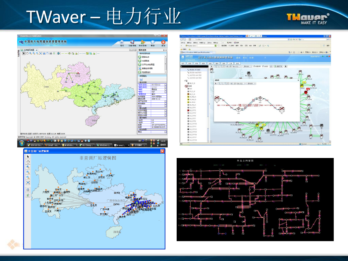
Task: Click the fourth task entry with document icon
Action: coord(145,69)
